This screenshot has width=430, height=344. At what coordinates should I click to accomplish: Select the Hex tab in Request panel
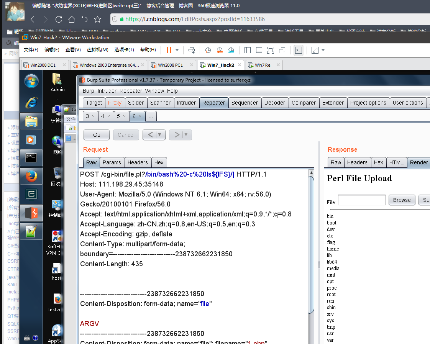159,162
